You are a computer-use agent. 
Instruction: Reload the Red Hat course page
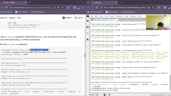pyautogui.click(x=6, y=7)
